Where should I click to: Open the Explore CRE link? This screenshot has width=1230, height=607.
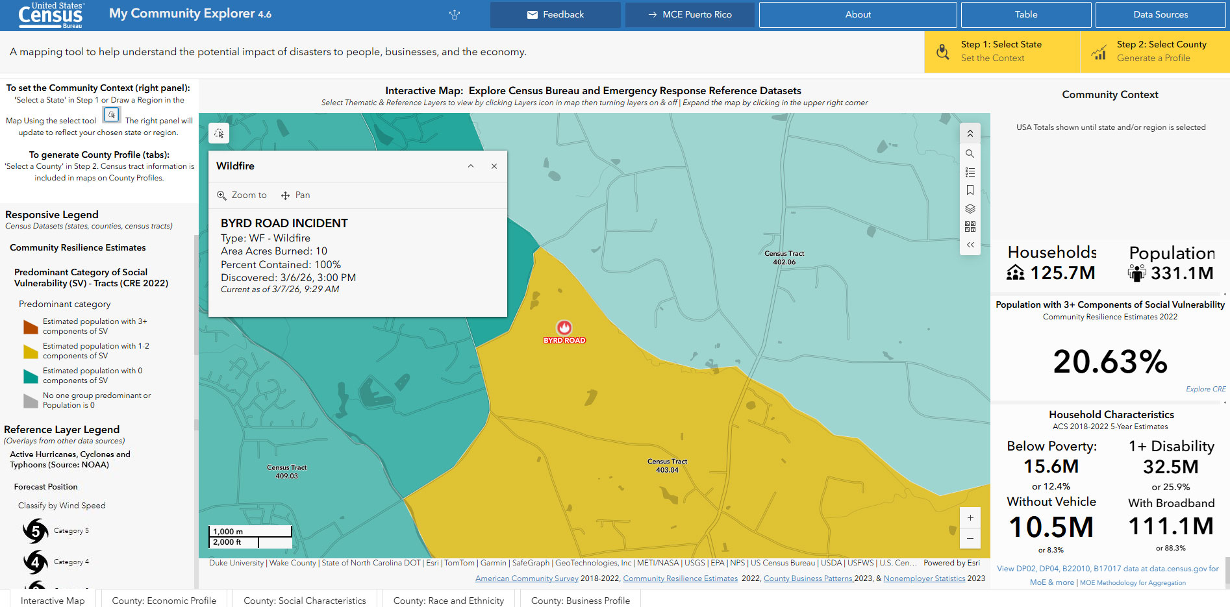pyautogui.click(x=1205, y=389)
